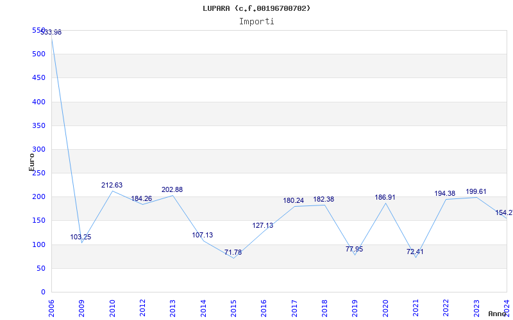Select the data label 194.38
This screenshot has height=320, width=513.
(x=444, y=194)
